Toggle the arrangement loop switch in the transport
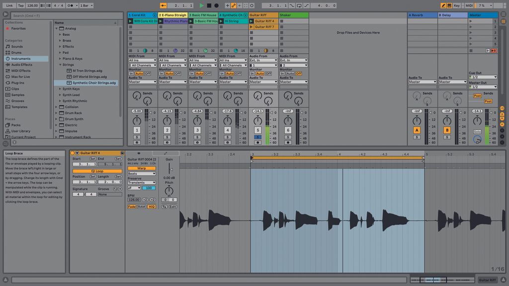 299,5
